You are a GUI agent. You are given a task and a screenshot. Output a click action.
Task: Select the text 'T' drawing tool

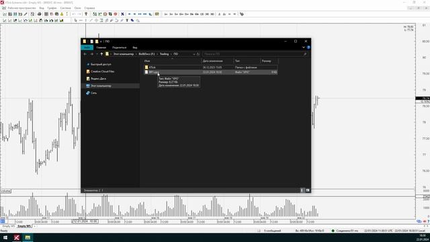[127, 20]
